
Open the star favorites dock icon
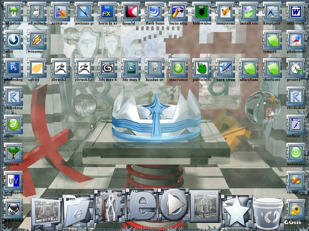(236, 211)
